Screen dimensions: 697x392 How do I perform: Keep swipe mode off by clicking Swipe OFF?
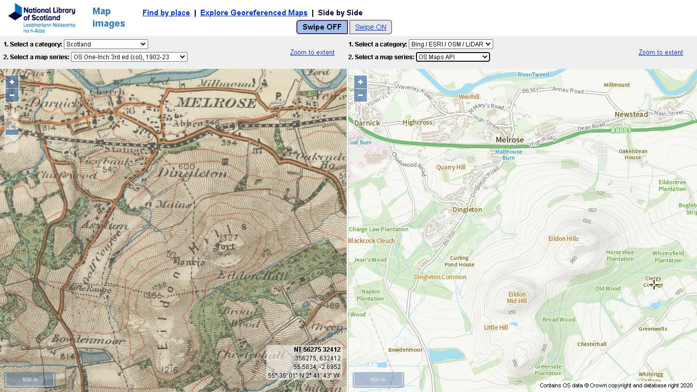[x=321, y=27]
